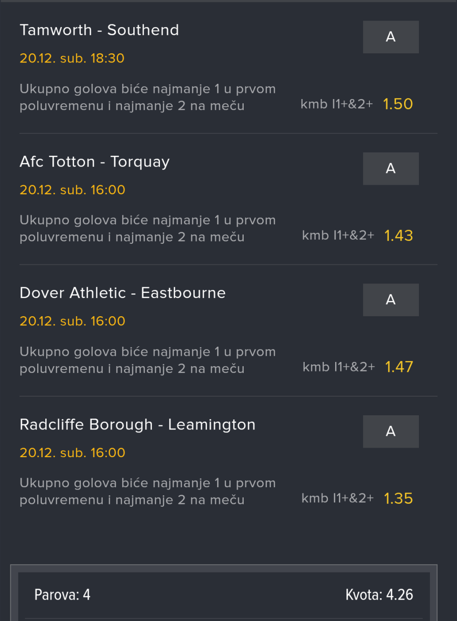Image resolution: width=457 pixels, height=621 pixels.
Task: Click the 1.35 odds value
Action: pyautogui.click(x=398, y=498)
